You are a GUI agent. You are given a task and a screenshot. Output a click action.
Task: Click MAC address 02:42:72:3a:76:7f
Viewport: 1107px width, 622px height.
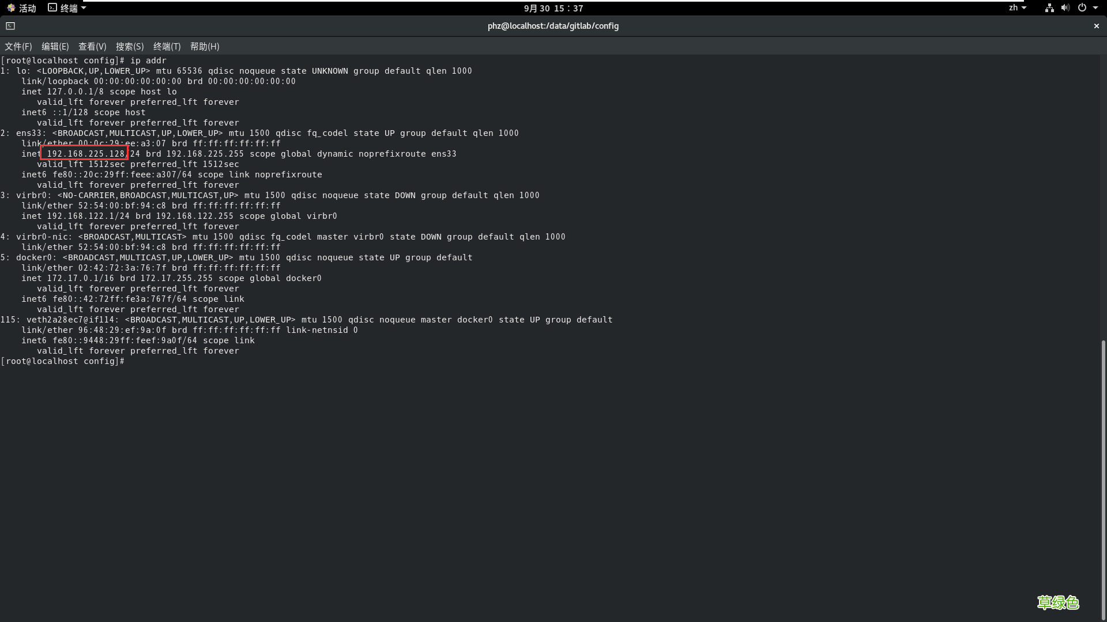(x=122, y=268)
